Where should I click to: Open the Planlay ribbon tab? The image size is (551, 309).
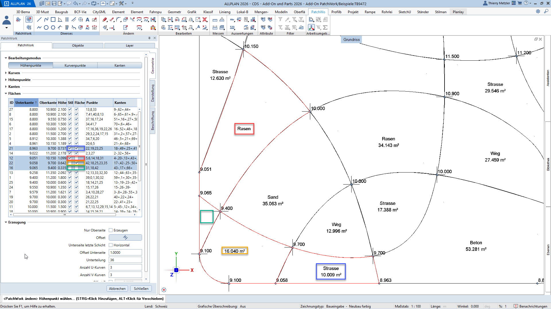(458, 12)
